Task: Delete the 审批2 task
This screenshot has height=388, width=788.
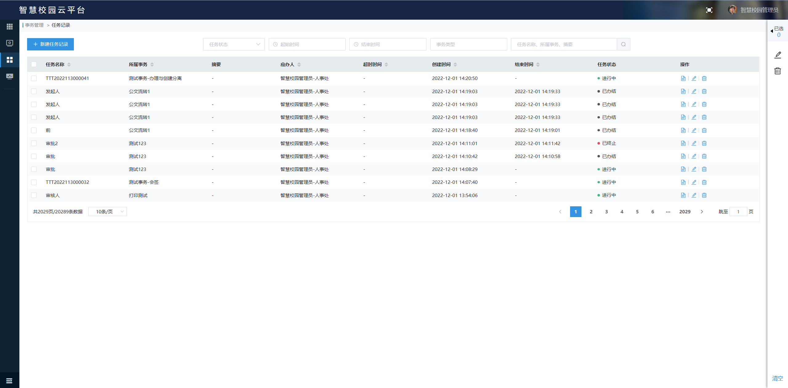Action: [704, 143]
